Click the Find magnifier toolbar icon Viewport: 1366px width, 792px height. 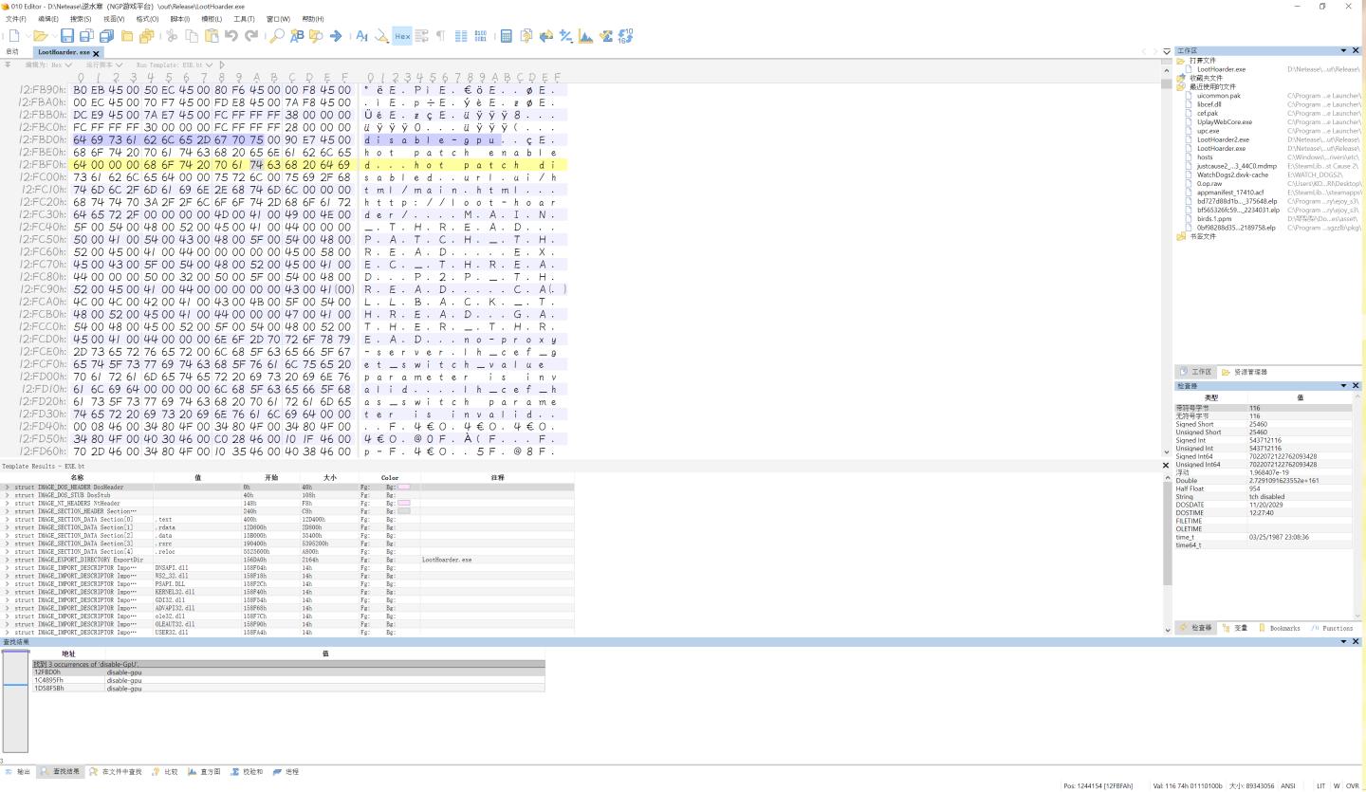point(277,36)
